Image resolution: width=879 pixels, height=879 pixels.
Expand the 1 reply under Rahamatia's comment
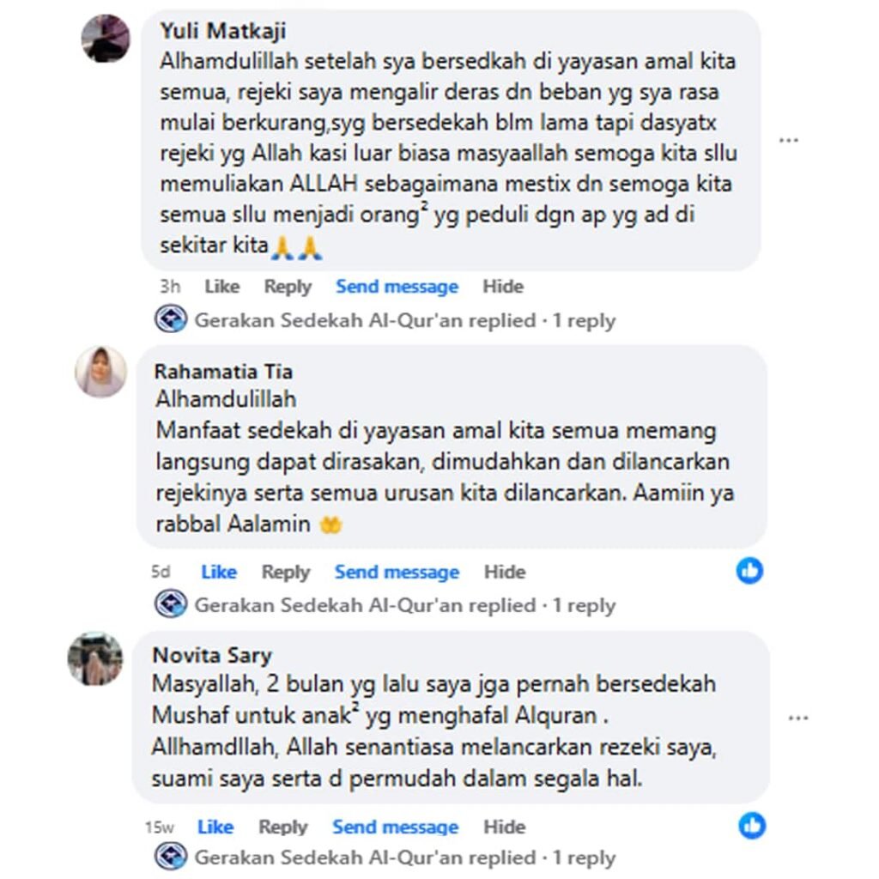point(584,605)
